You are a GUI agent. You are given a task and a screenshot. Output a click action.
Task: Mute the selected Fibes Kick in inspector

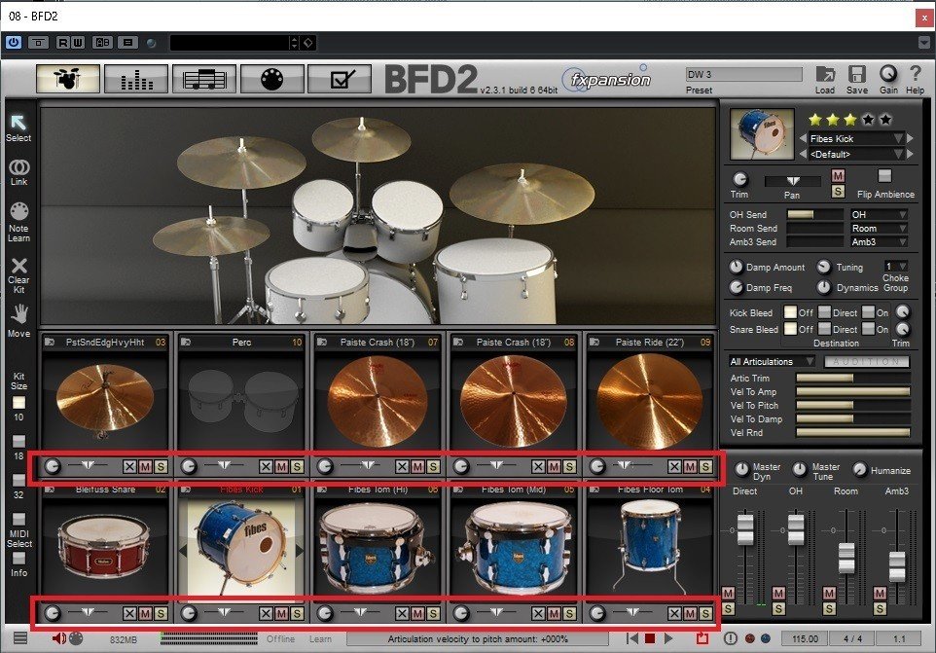[x=838, y=175]
